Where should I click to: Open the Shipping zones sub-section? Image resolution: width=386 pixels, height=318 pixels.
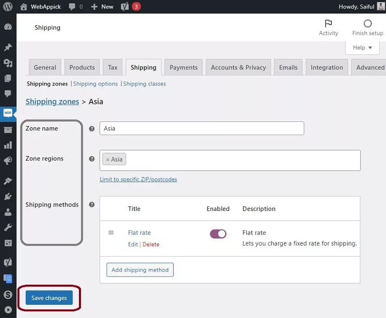[x=47, y=84]
